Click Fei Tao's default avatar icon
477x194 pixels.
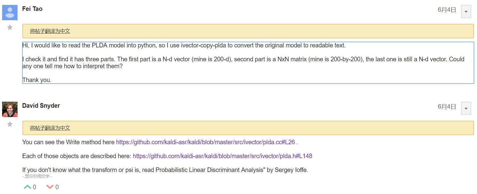point(10,12)
